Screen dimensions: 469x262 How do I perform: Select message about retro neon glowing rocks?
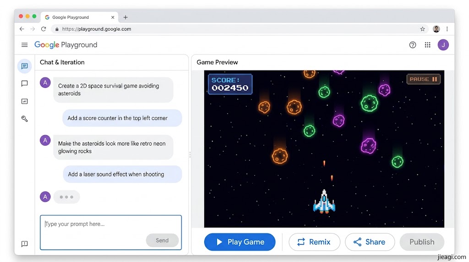click(114, 147)
